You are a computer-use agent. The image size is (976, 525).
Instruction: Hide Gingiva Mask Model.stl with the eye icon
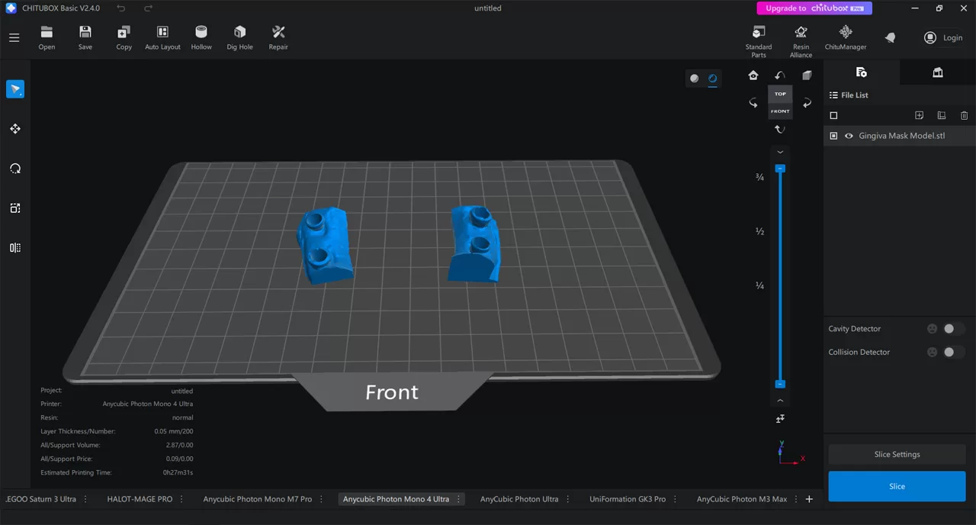(849, 136)
